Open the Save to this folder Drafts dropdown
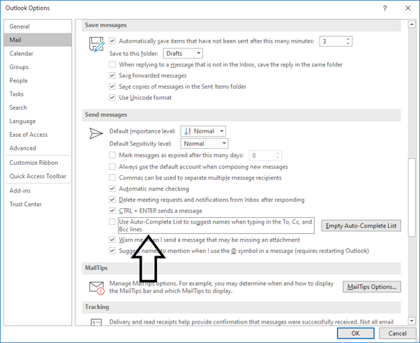This screenshot has width=420, height=343. (183, 53)
